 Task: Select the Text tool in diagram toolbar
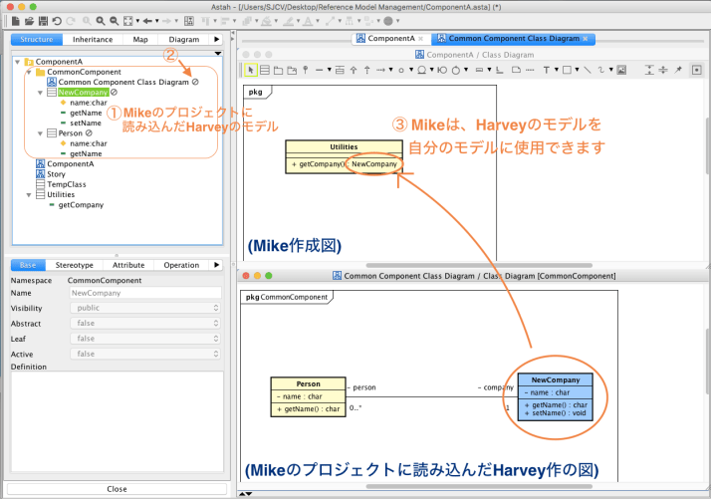[547, 71]
